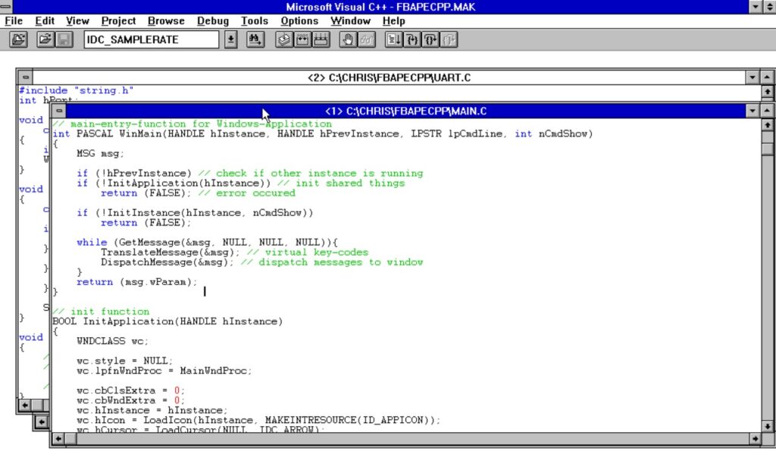This screenshot has height=451, width=776.
Task: Open the Debug menu
Action: click(213, 21)
